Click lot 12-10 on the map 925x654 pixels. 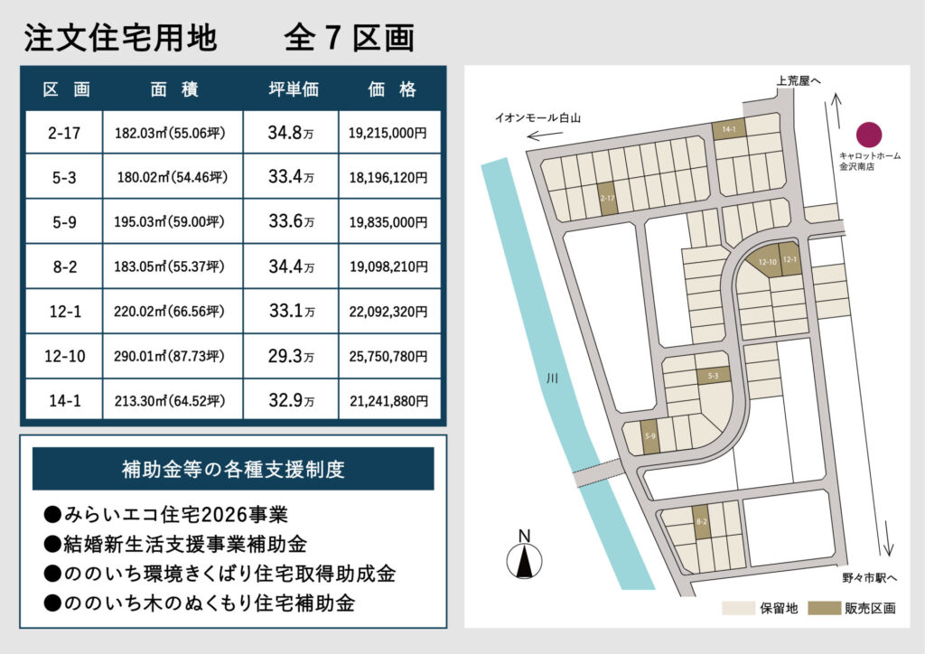[766, 261]
